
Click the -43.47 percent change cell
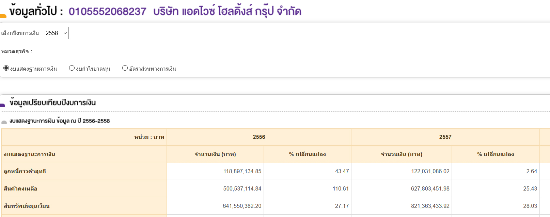pyautogui.click(x=341, y=171)
